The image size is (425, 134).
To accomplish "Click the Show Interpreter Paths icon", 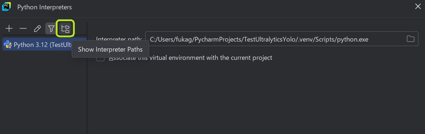I will pyautogui.click(x=65, y=28).
